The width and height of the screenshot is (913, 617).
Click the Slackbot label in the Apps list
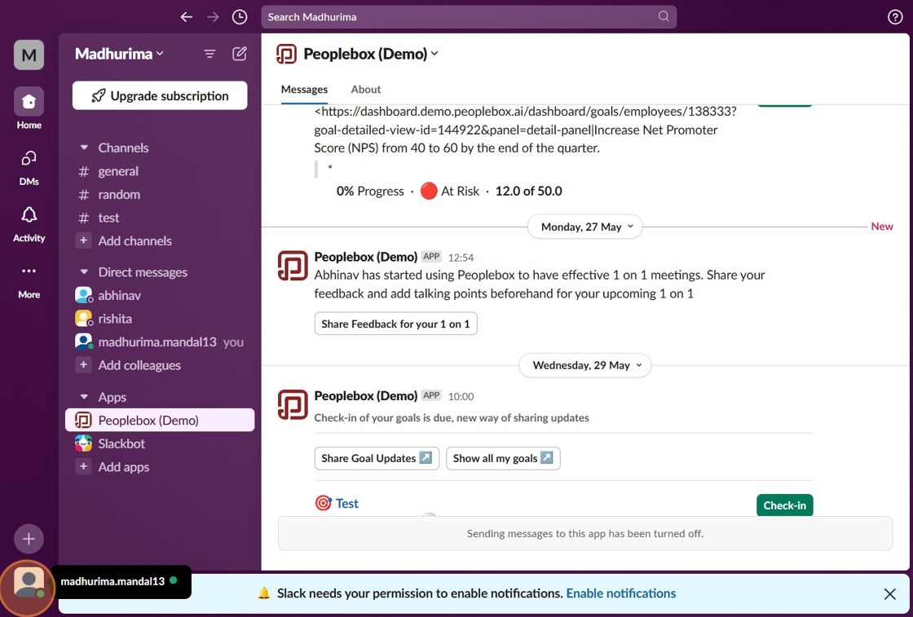pyautogui.click(x=121, y=443)
